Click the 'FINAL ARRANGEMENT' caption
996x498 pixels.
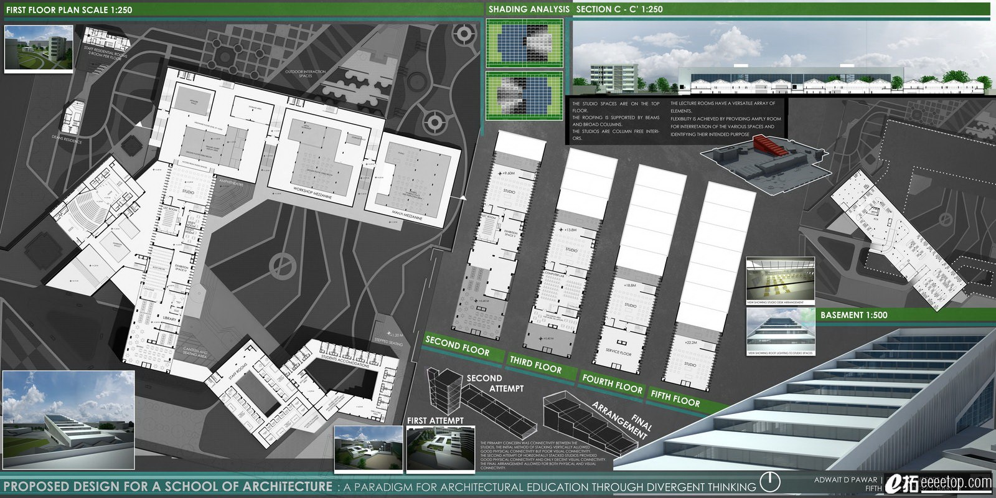622,420
